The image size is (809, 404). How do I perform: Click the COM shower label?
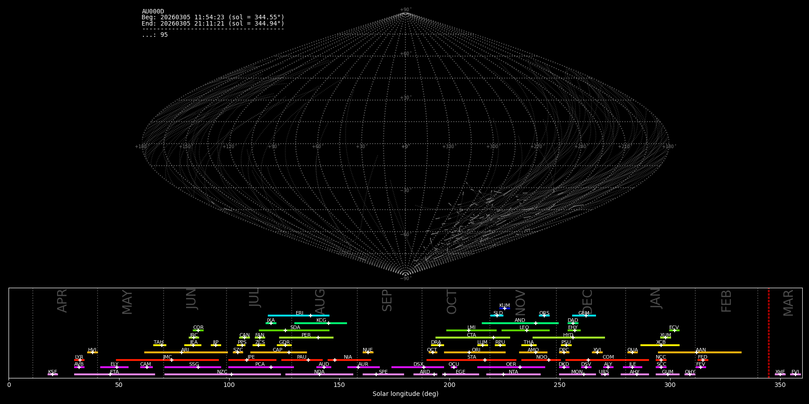[609, 357]
